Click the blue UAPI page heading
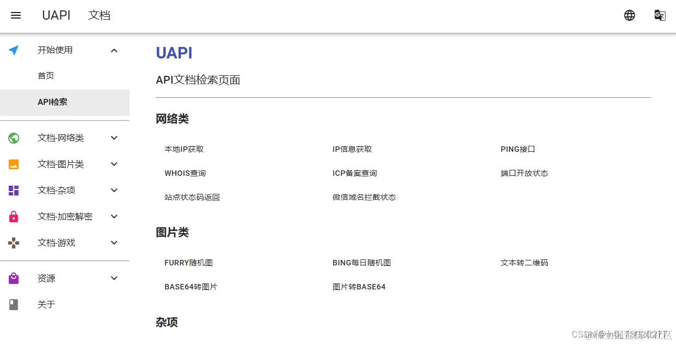This screenshot has width=676, height=344. pos(174,53)
